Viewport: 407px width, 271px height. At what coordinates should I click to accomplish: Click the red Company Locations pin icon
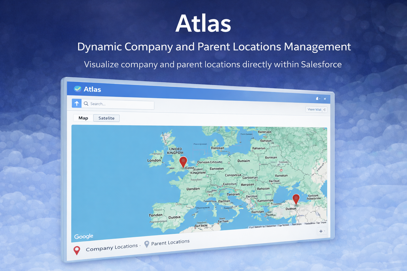click(77, 250)
